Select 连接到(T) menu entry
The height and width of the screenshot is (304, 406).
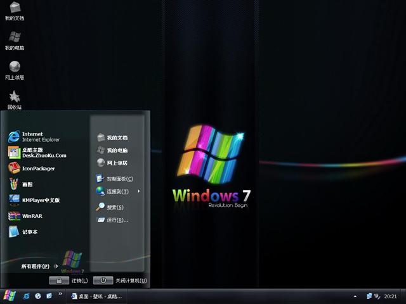click(112, 191)
